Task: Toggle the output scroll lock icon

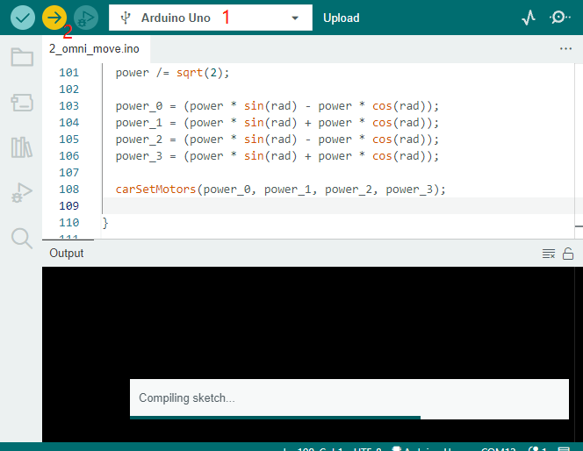Action: coord(568,254)
